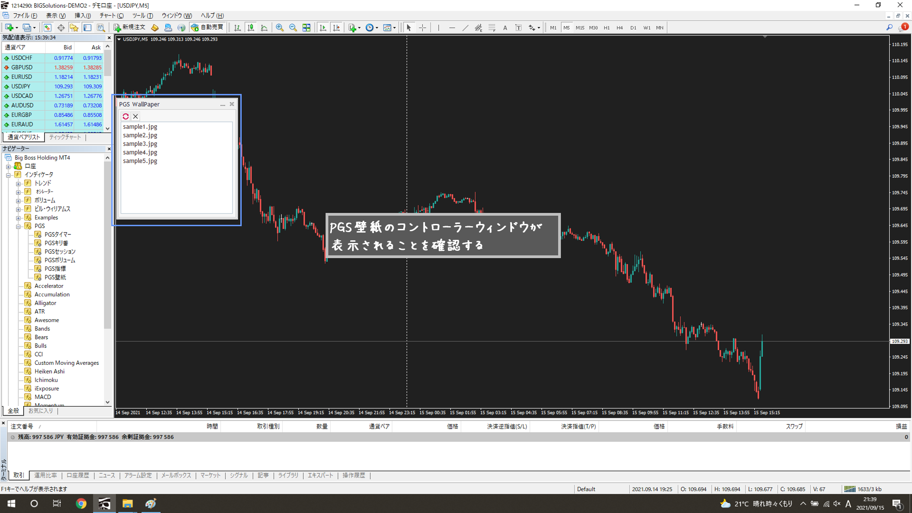This screenshot has width=912, height=513.
Task: Switch to the 口座履歴 terminal tab
Action: (78, 475)
